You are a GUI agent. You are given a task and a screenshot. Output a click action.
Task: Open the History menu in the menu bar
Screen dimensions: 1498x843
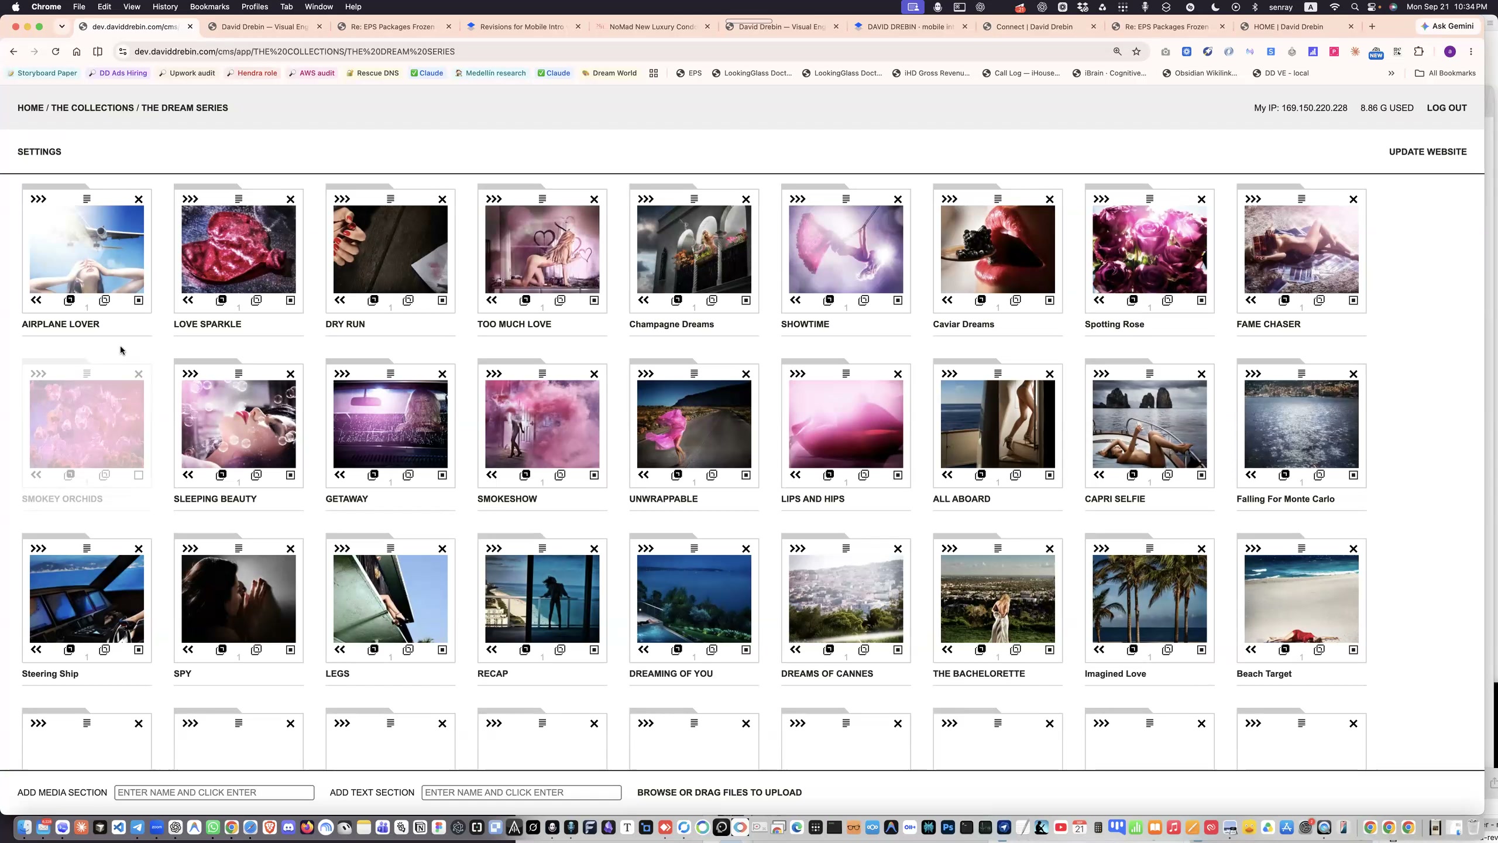pos(165,6)
